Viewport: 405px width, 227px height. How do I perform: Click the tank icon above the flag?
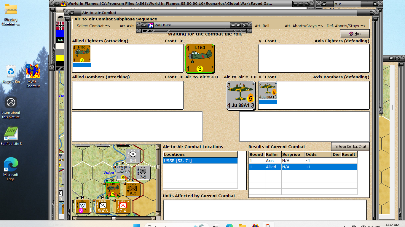coord(60,17)
